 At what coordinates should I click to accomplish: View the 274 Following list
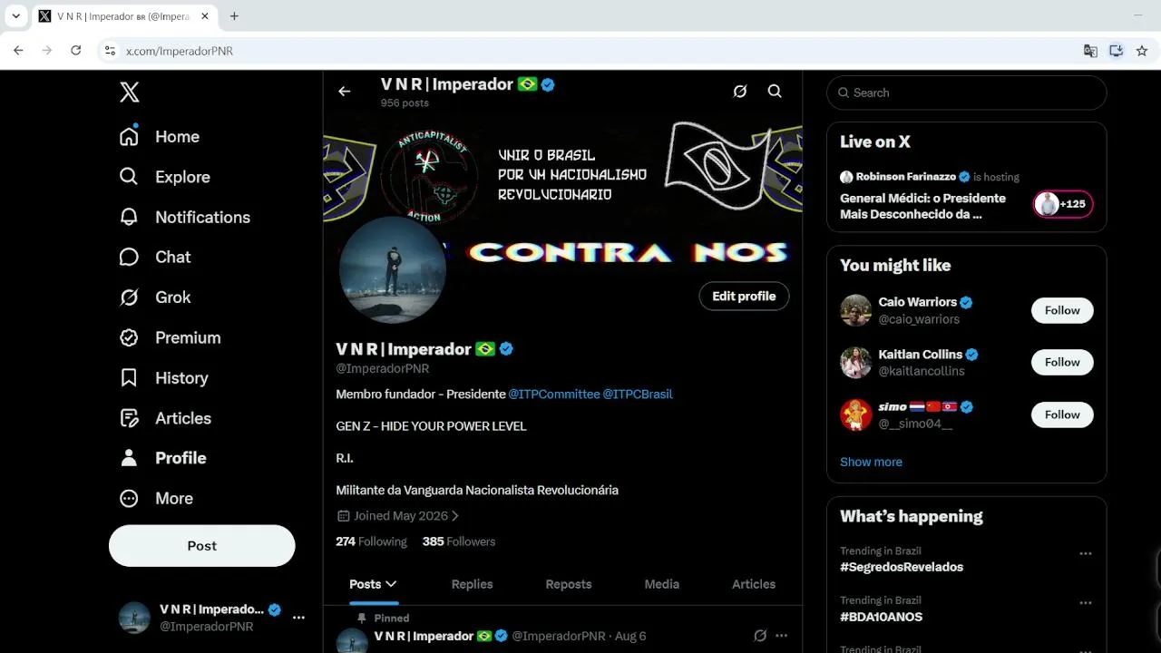pos(371,541)
